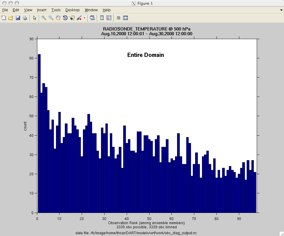Open the Desktop menu
284x236 pixels.
(72, 10)
